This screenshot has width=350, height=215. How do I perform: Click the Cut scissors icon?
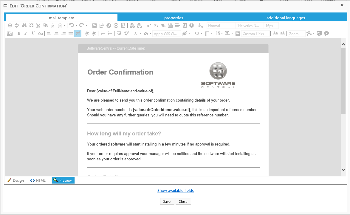tap(38, 26)
